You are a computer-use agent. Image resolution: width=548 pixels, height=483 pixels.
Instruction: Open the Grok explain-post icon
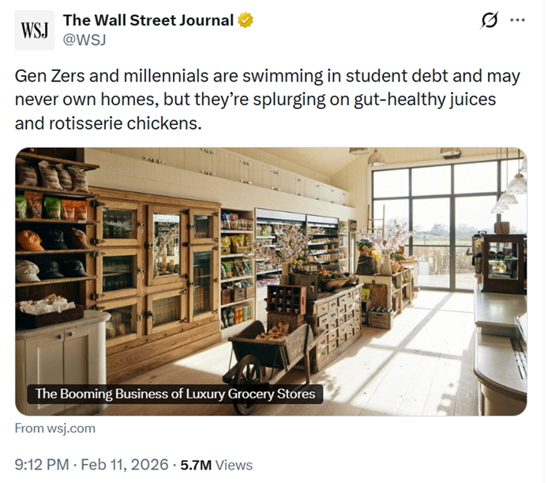[490, 21]
